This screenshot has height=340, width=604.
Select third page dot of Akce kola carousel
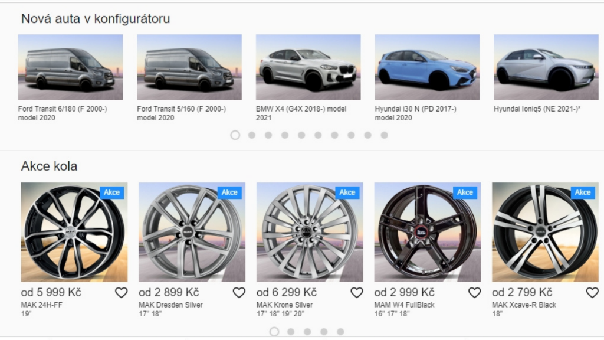point(307,332)
